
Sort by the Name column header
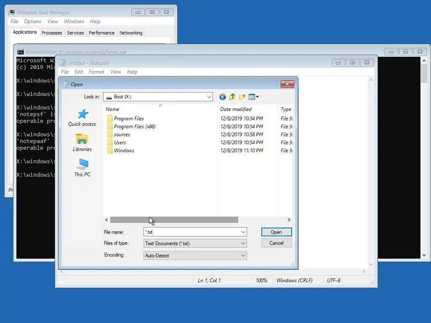[160, 109]
